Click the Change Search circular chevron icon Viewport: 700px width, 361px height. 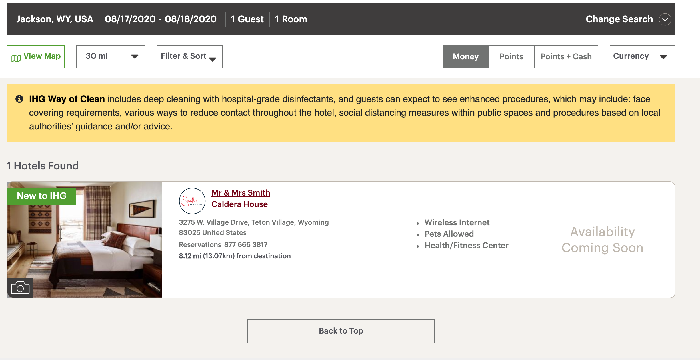(665, 19)
